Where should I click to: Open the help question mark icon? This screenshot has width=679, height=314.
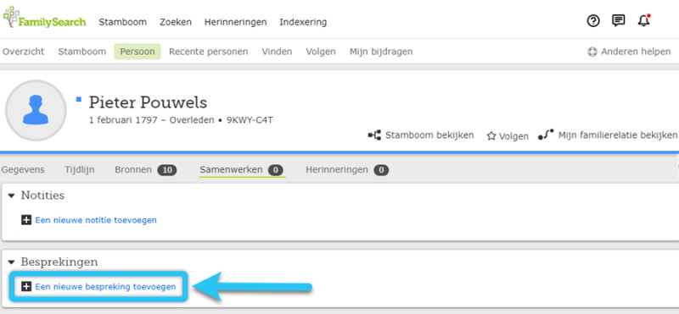(593, 20)
